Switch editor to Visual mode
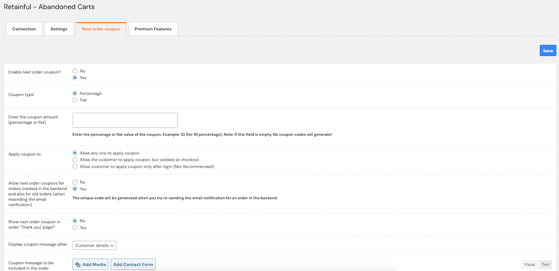Image resolution: width=559 pixels, height=271 pixels. pyautogui.click(x=530, y=264)
